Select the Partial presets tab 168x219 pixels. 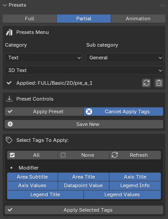84,19
